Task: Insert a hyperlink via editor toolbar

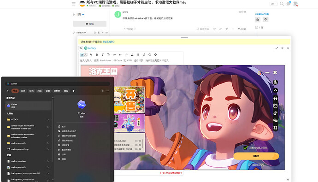Action: [x=114, y=55]
